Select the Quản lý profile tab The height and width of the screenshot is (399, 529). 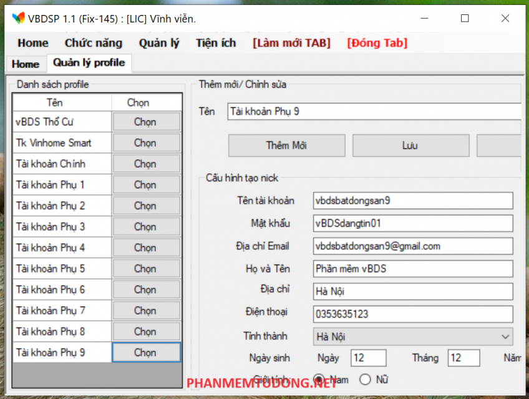coord(89,63)
